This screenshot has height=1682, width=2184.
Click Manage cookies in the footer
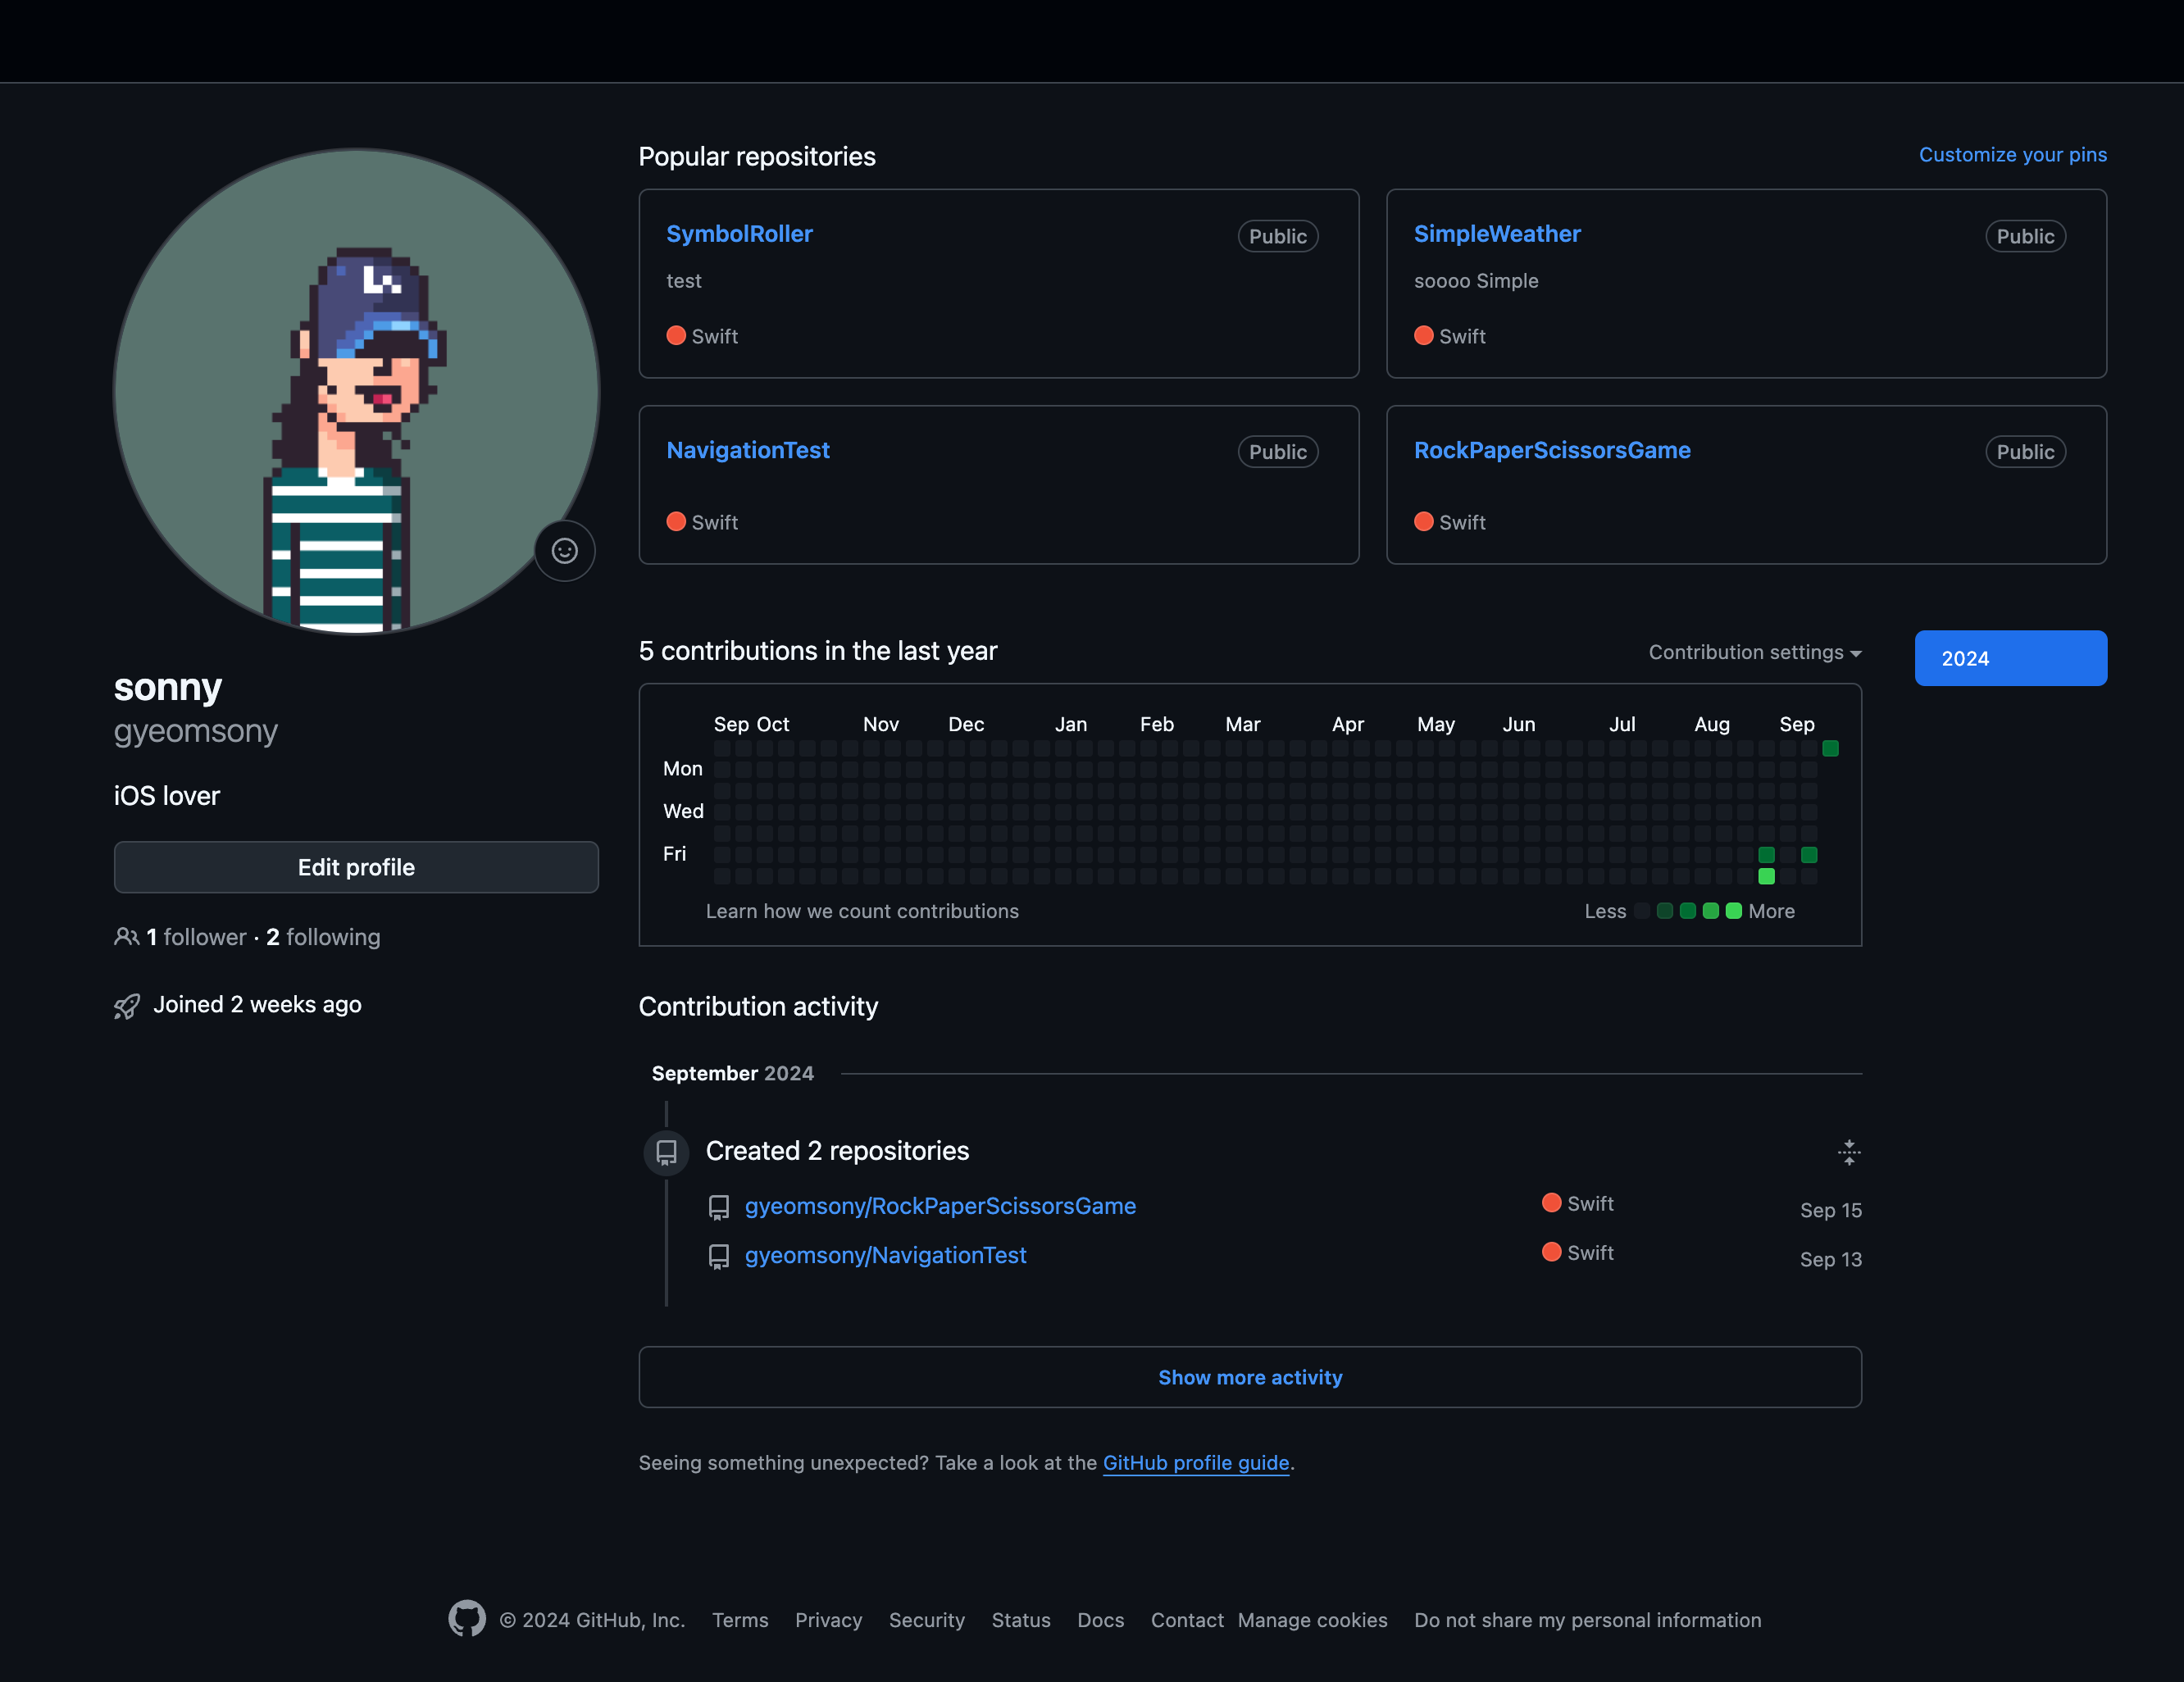click(x=1312, y=1620)
